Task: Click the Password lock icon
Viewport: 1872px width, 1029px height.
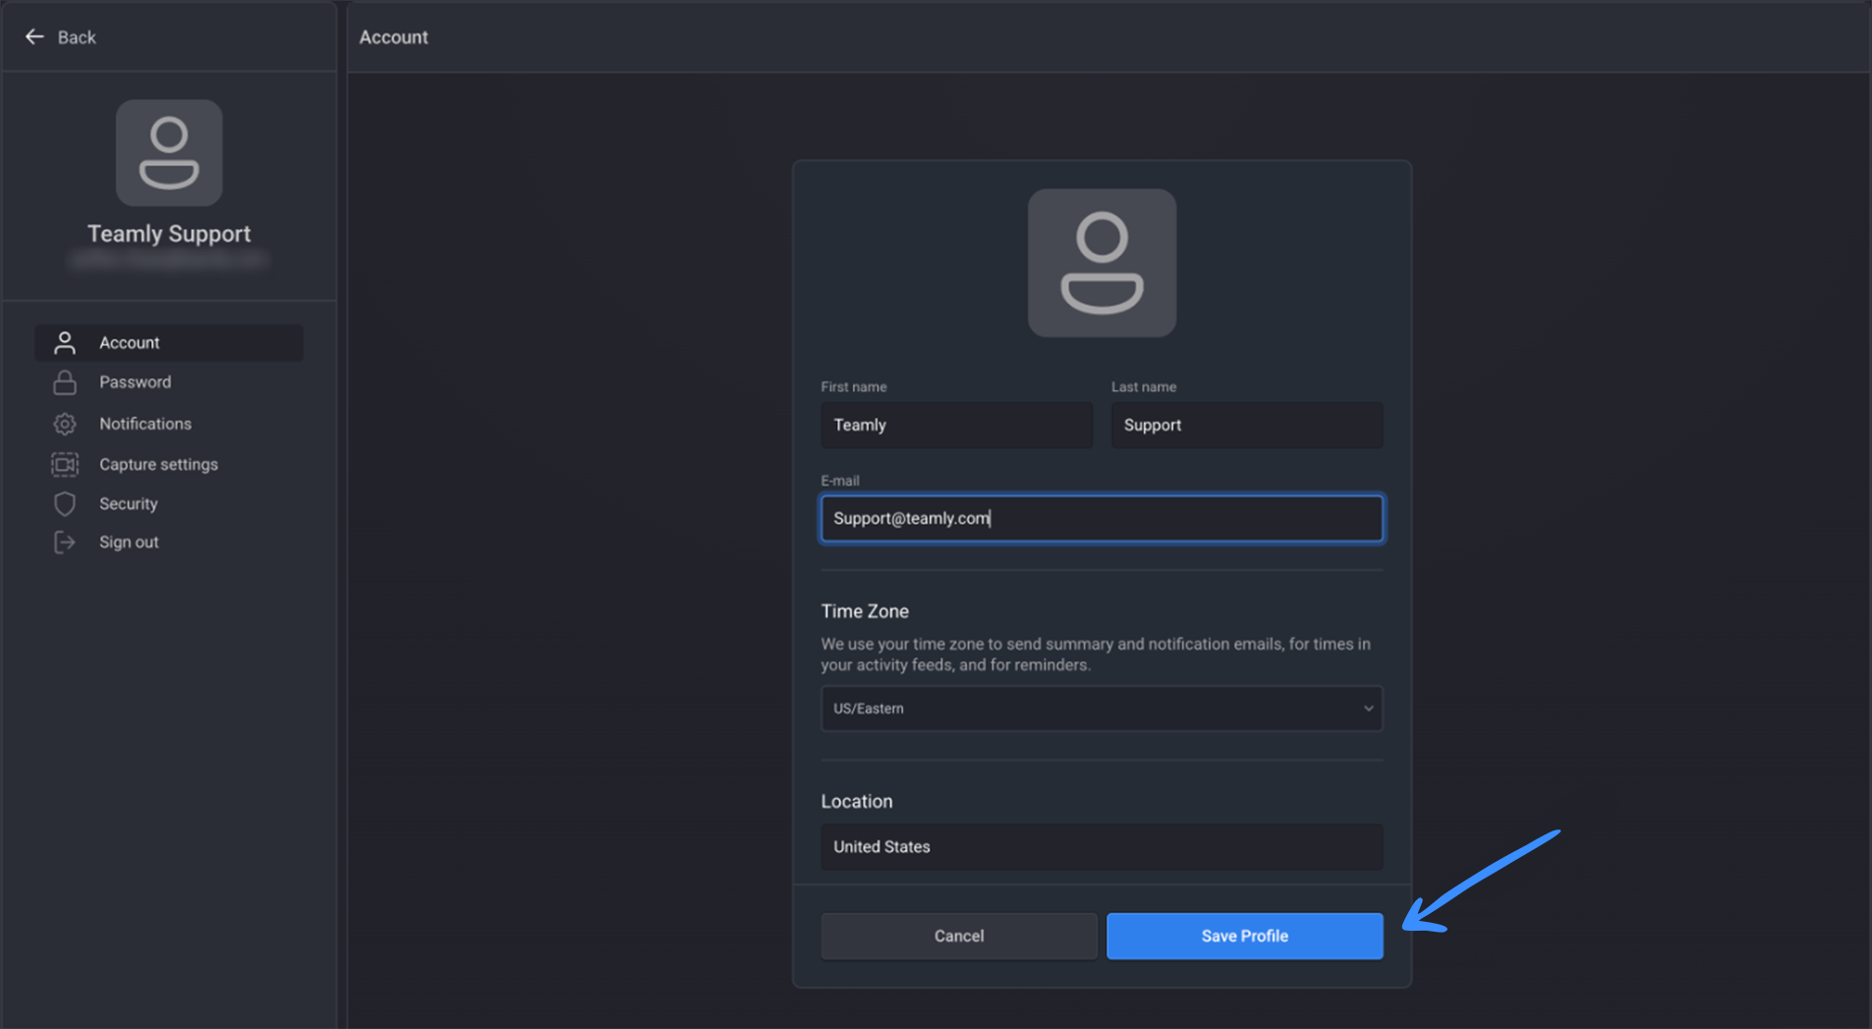Action: 65,382
